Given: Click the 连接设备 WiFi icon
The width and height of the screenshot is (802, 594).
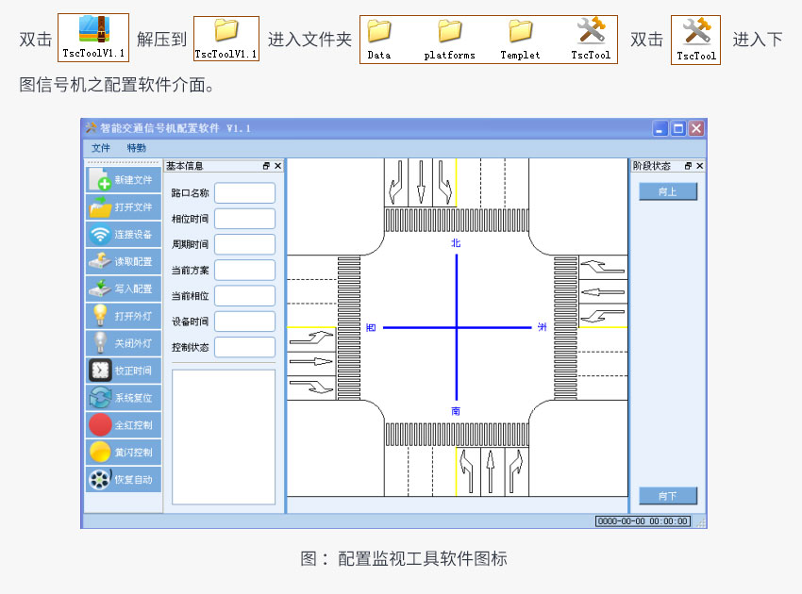Looking at the screenshot, I should pyautogui.click(x=101, y=235).
